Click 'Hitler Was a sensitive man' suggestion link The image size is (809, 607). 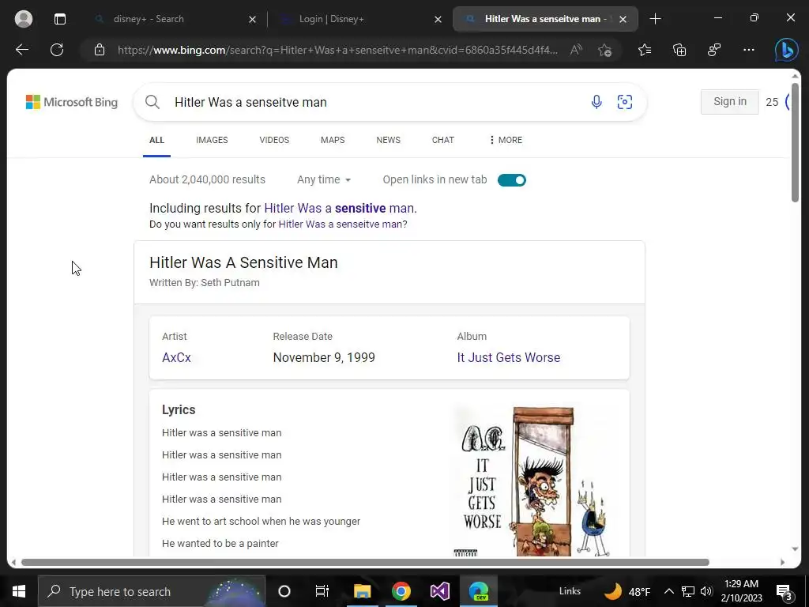(341, 208)
